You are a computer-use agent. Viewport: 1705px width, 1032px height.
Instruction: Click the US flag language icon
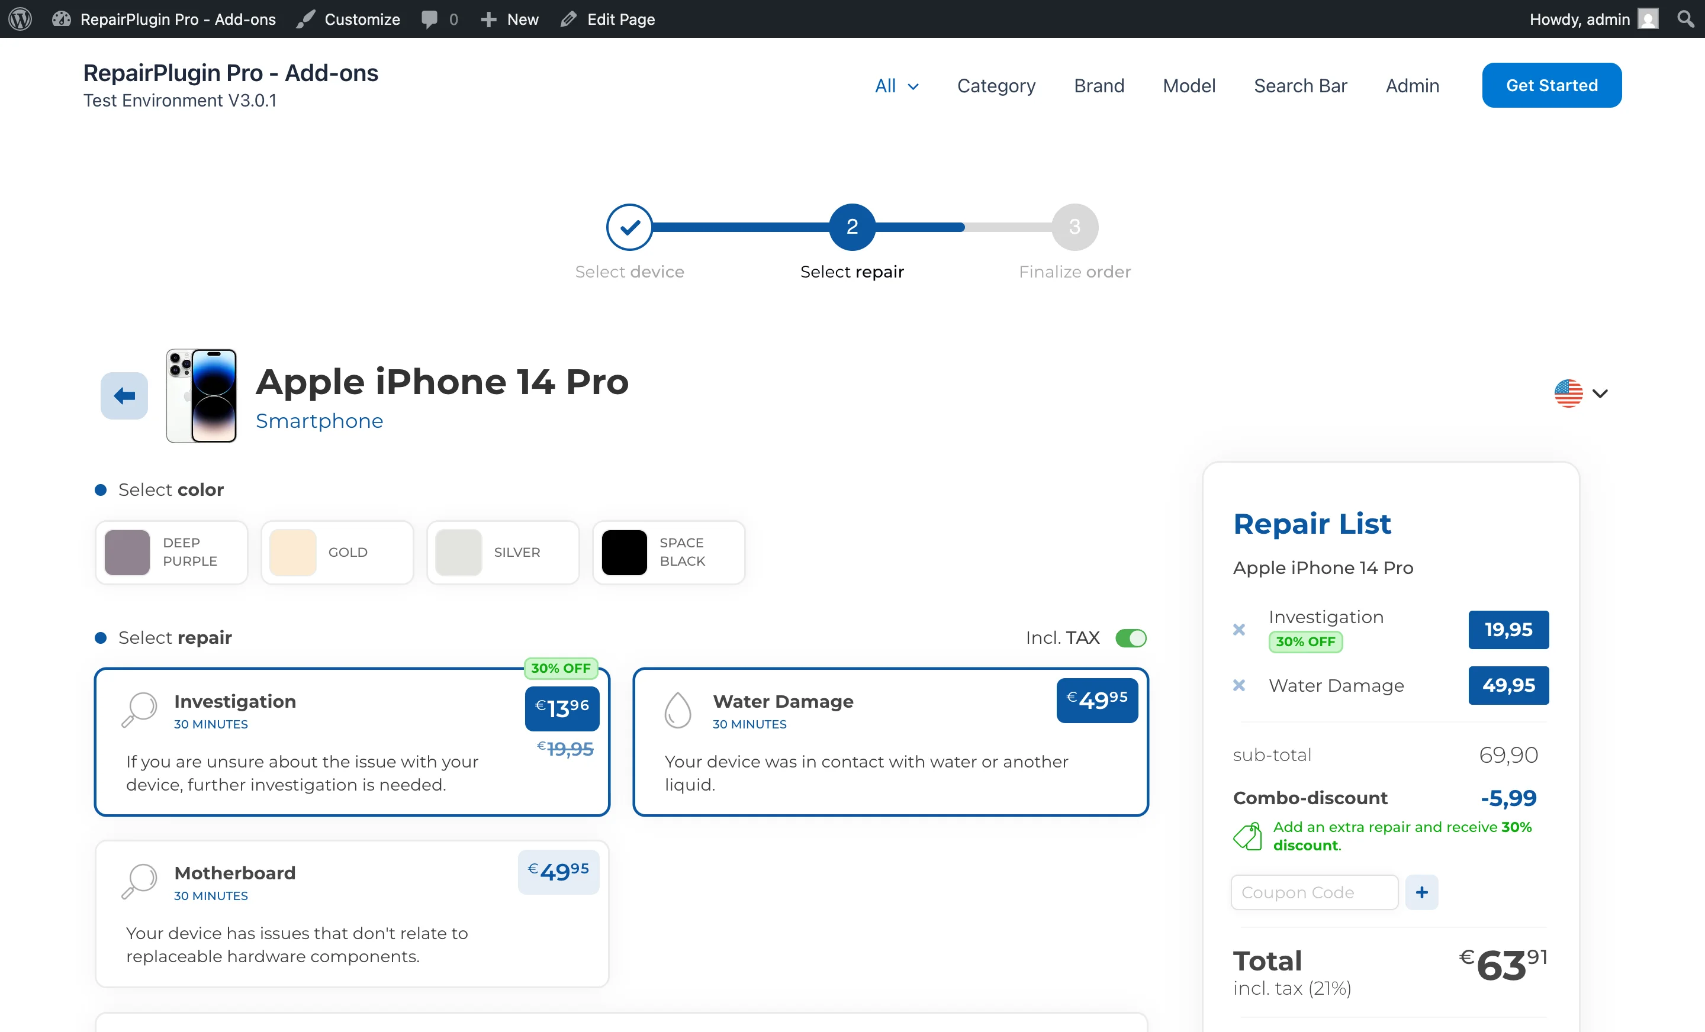[1569, 392]
